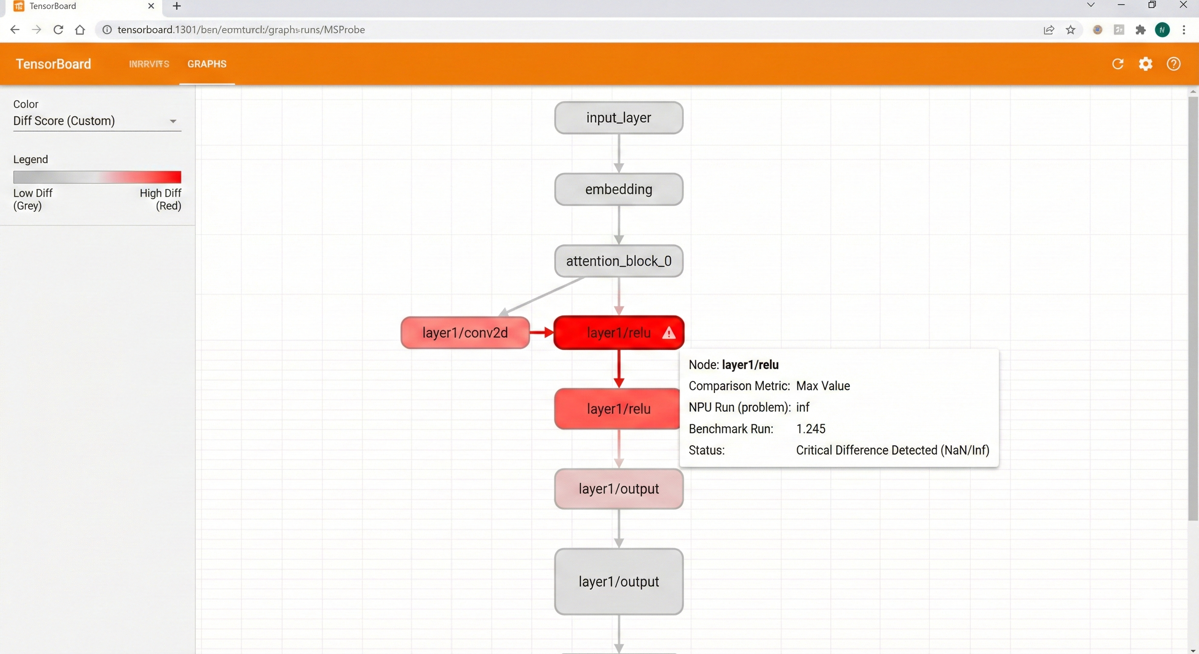Select the layer1/conv2d node
The height and width of the screenshot is (654, 1199).
465,333
